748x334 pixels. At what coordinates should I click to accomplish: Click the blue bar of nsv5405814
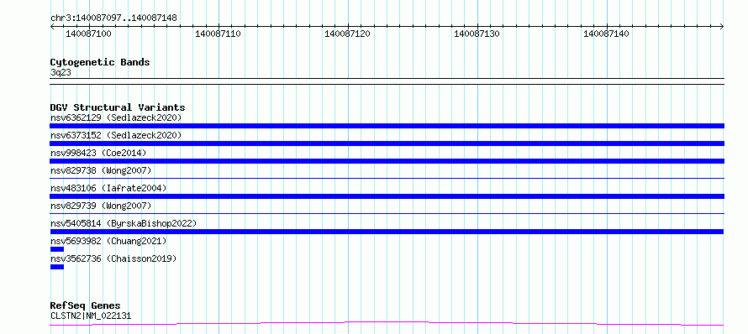[387, 232]
